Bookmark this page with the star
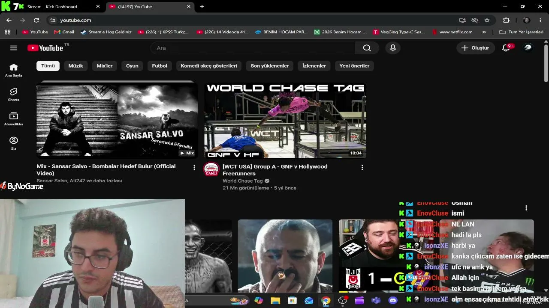Image resolution: width=549 pixels, height=308 pixels. tap(487, 20)
